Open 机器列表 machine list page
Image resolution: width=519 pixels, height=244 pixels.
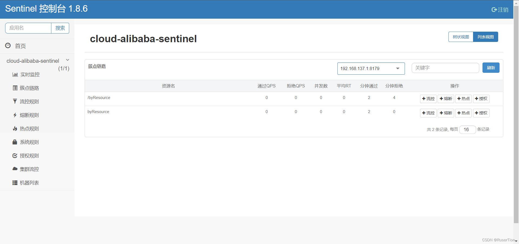(x=29, y=183)
